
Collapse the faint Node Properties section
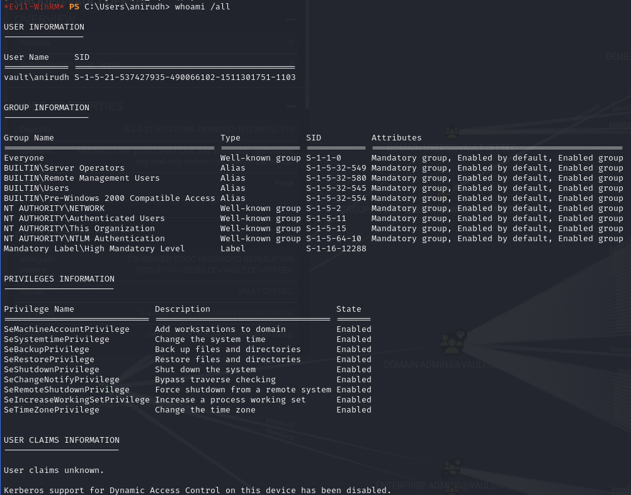(290, 106)
